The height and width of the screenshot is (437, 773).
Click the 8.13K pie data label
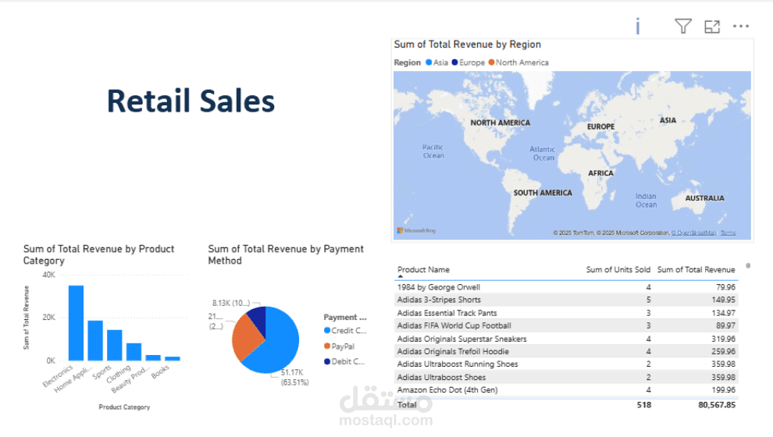point(230,303)
